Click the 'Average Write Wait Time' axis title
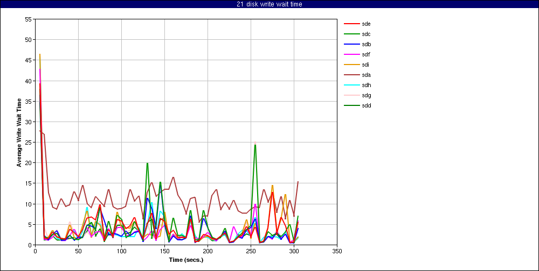This screenshot has height=271, width=539. pyautogui.click(x=19, y=132)
